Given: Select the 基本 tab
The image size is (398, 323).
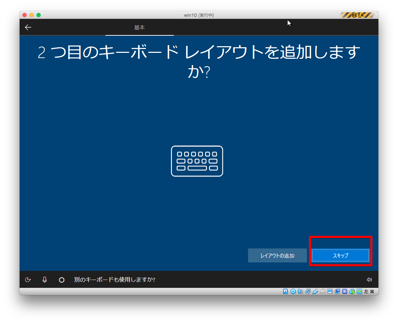Looking at the screenshot, I should tap(139, 27).
